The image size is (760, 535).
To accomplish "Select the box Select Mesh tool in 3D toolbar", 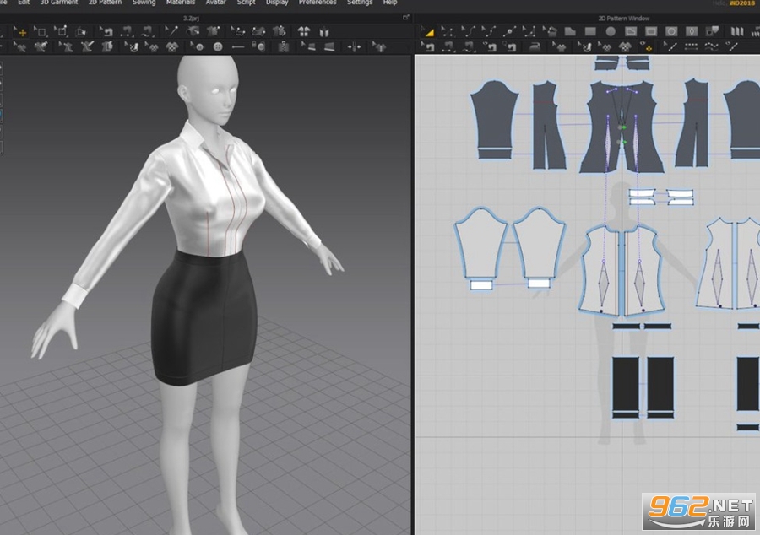I will [x=41, y=32].
